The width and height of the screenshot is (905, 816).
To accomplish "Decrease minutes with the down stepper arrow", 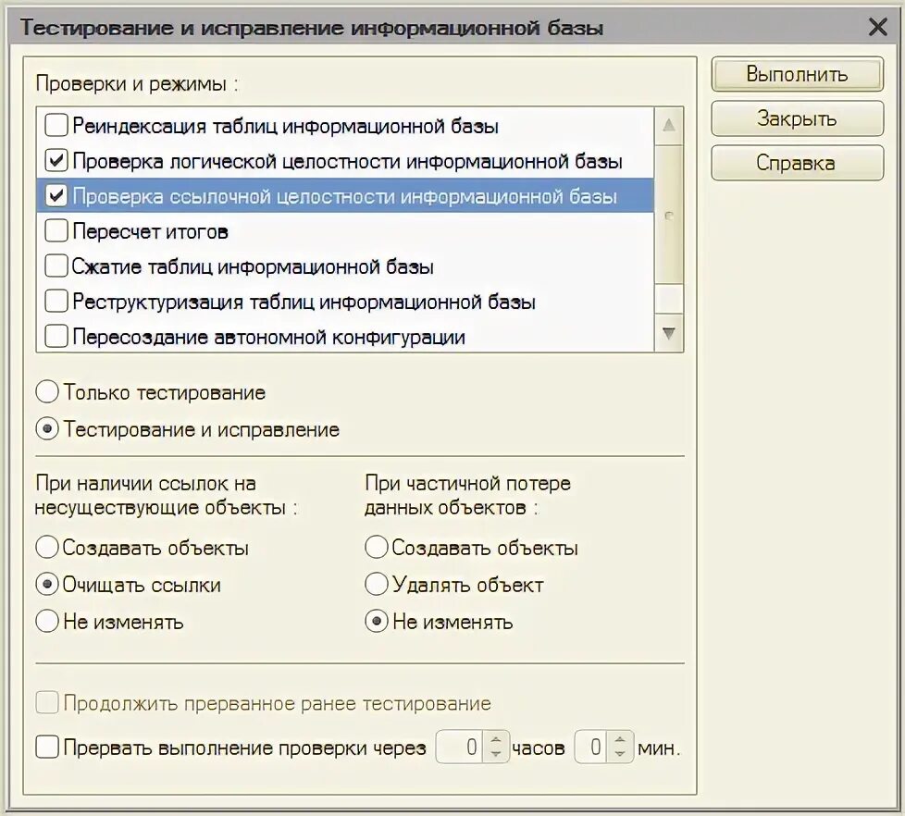I will tap(620, 754).
